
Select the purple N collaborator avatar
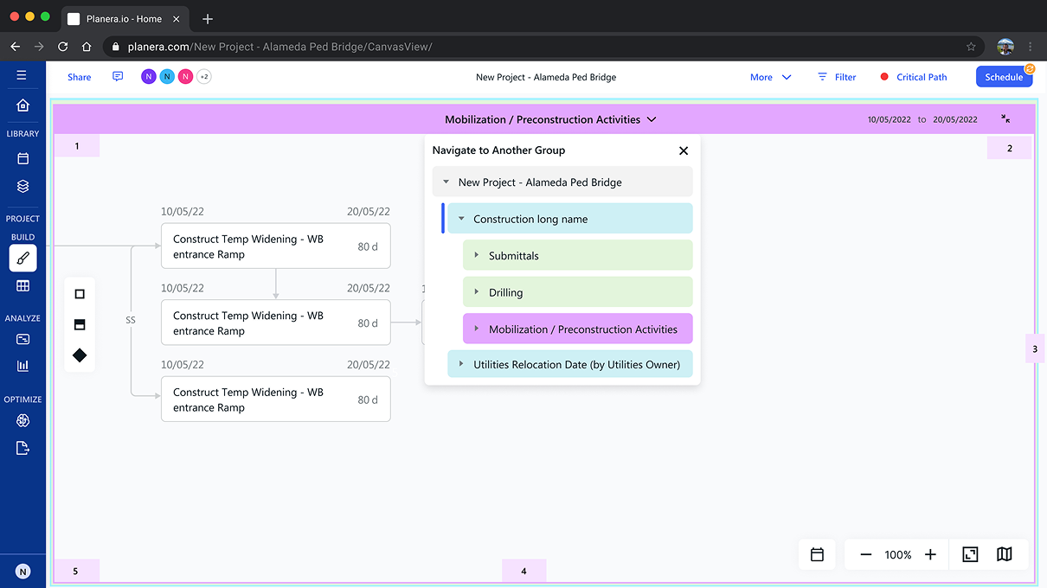click(149, 77)
